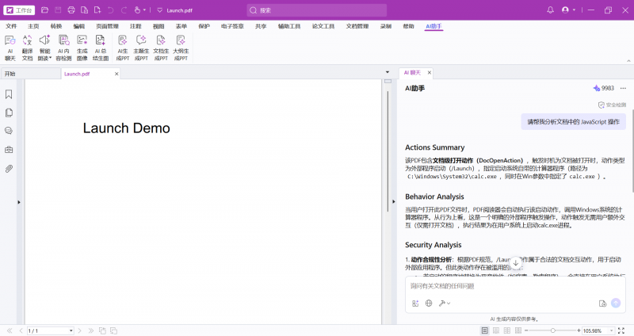Click the scroll-to-bottom arrow button in chat
This screenshot has width=634, height=336.
[x=515, y=262]
